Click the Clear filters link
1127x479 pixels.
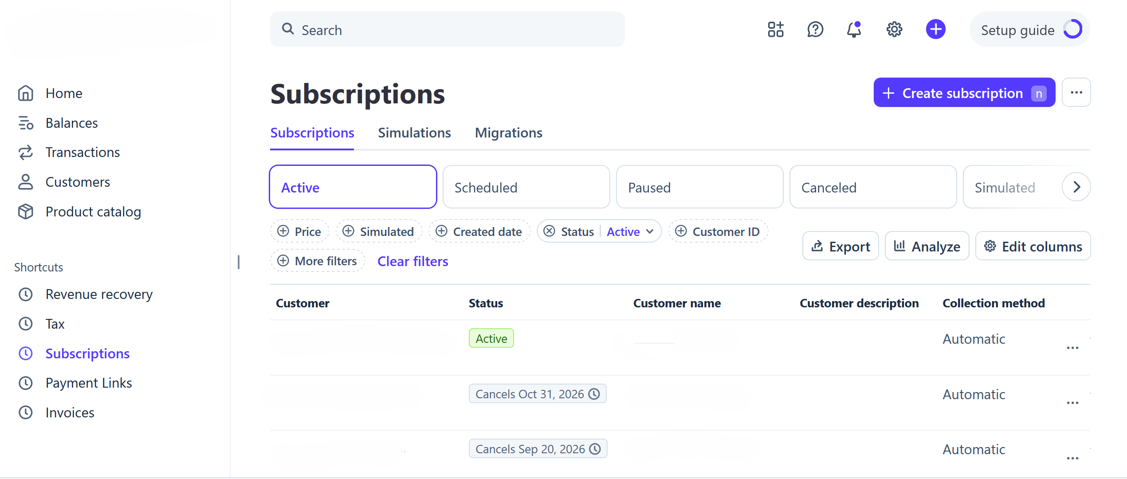click(412, 261)
